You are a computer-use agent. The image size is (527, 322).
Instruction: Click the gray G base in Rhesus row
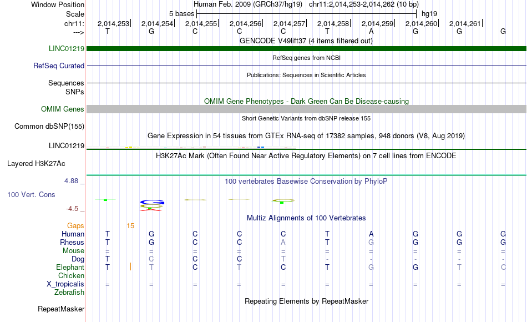371,242
